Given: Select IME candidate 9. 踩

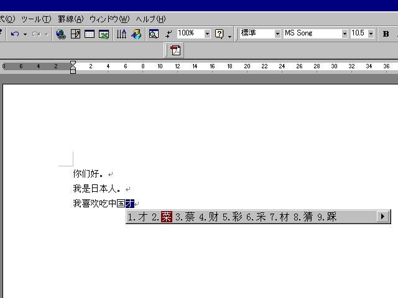Looking at the screenshot, I should (327, 217).
